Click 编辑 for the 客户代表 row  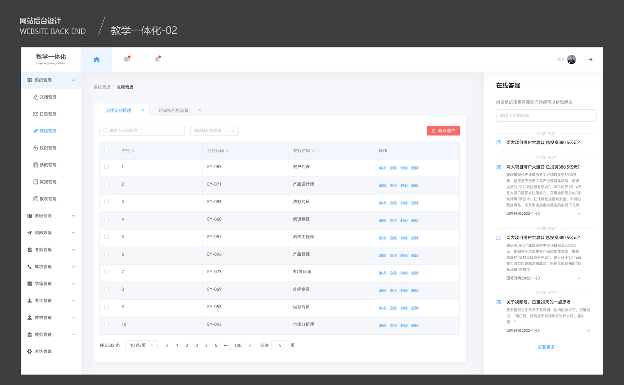(x=382, y=168)
